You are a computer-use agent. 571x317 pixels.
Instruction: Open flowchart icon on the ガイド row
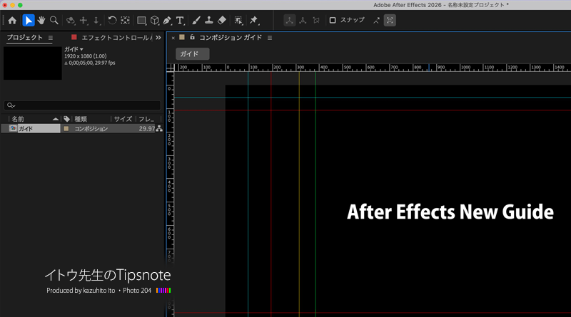coord(159,129)
